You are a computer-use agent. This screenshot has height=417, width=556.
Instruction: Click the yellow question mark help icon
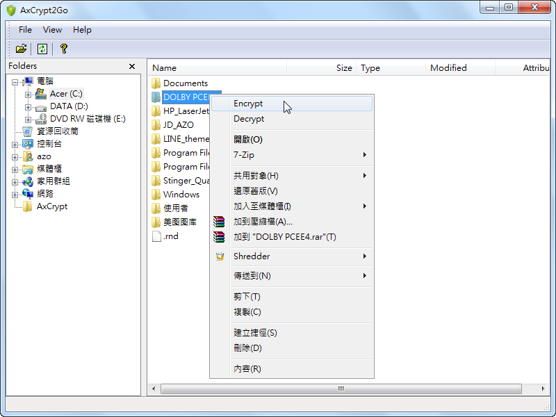point(64,49)
